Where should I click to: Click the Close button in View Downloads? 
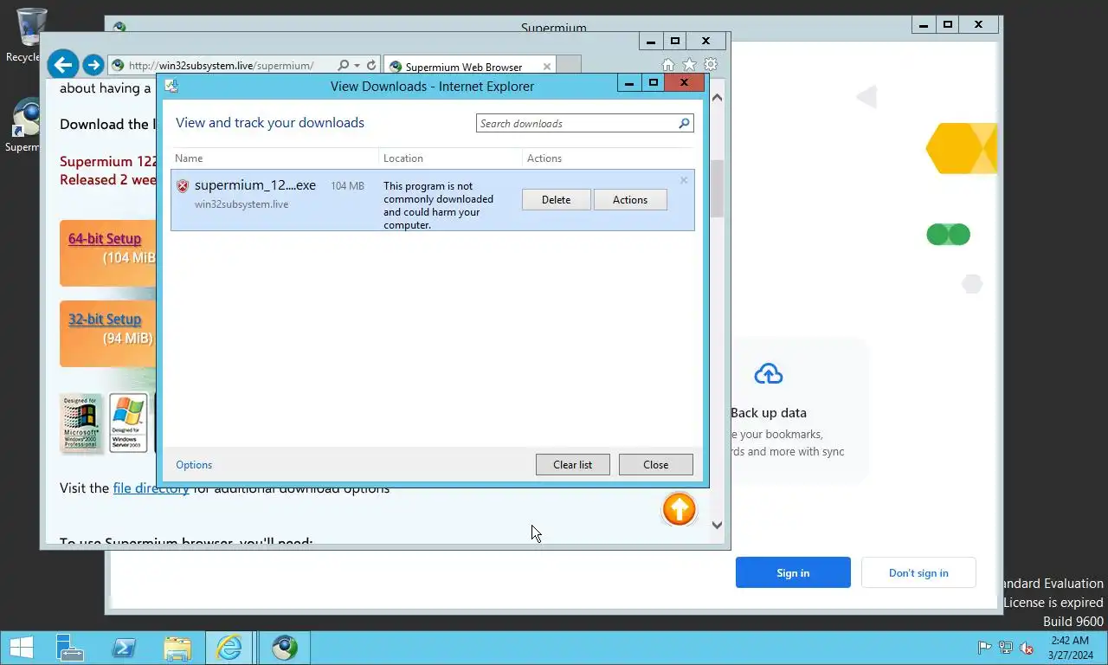point(656,465)
